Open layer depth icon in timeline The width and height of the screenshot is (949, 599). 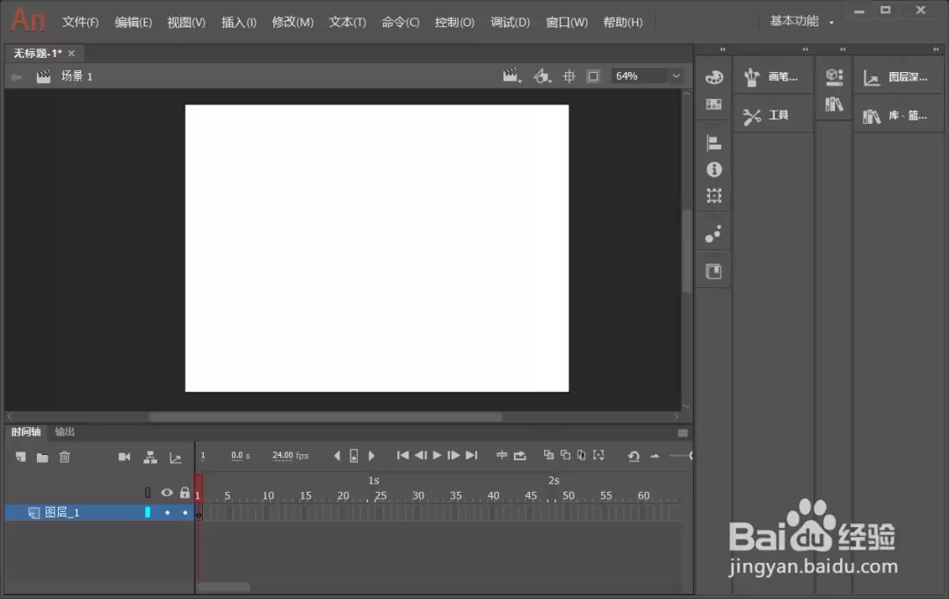click(176, 458)
